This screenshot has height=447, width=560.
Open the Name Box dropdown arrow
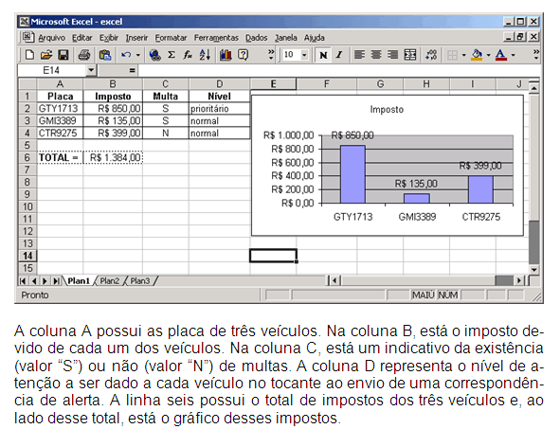tap(91, 70)
